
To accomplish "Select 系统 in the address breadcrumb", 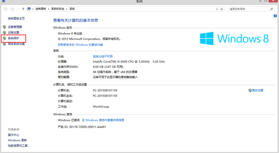I will pos(72,9).
